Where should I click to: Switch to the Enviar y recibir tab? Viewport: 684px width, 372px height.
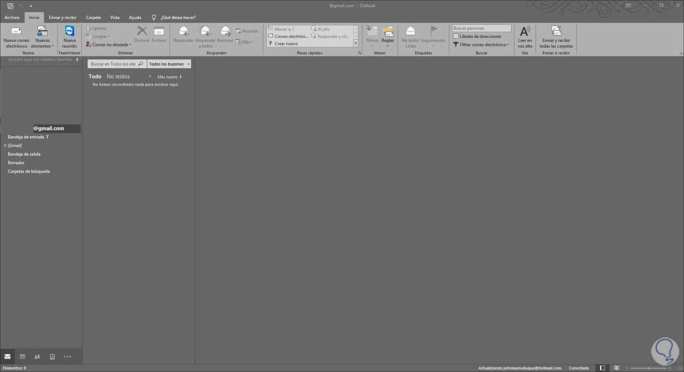click(x=63, y=17)
